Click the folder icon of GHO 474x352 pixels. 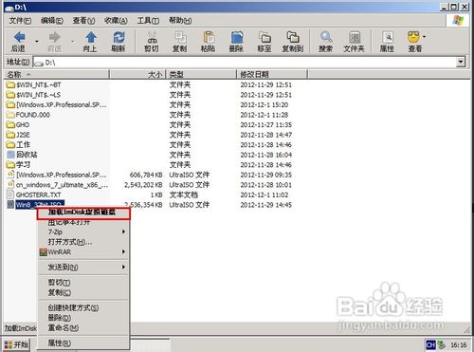coord(10,124)
